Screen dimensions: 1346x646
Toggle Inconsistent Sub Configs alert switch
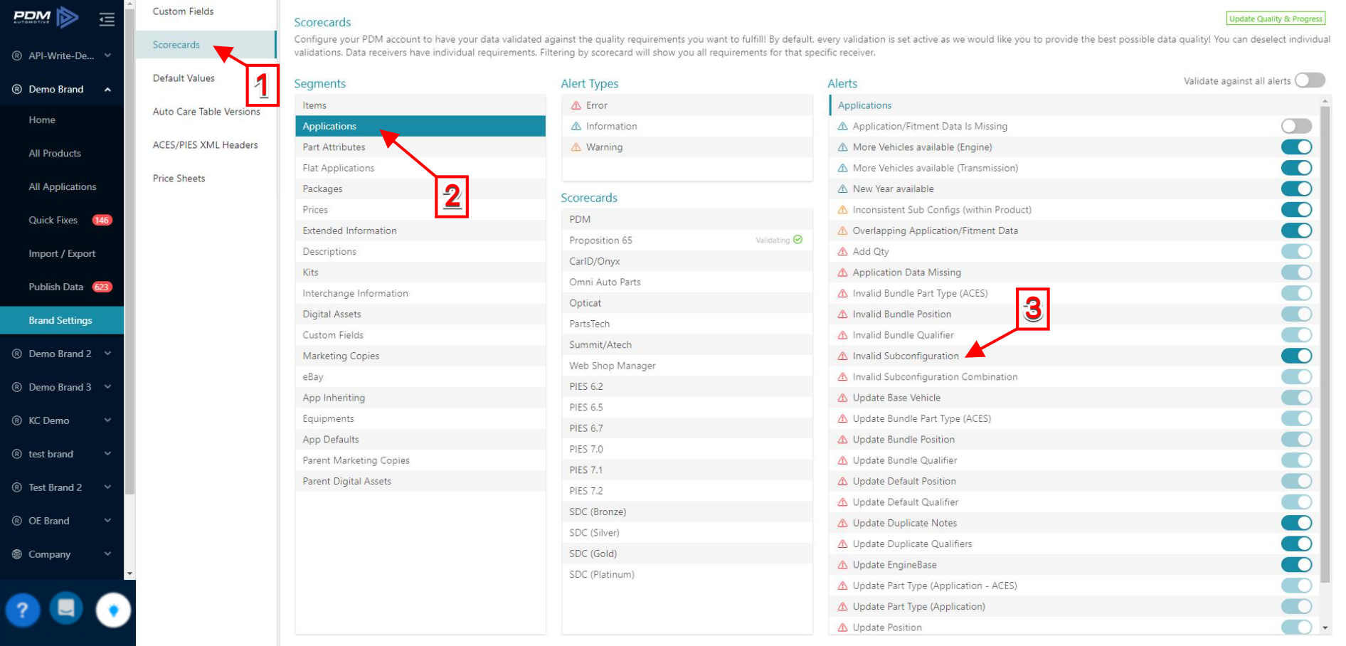tap(1296, 210)
